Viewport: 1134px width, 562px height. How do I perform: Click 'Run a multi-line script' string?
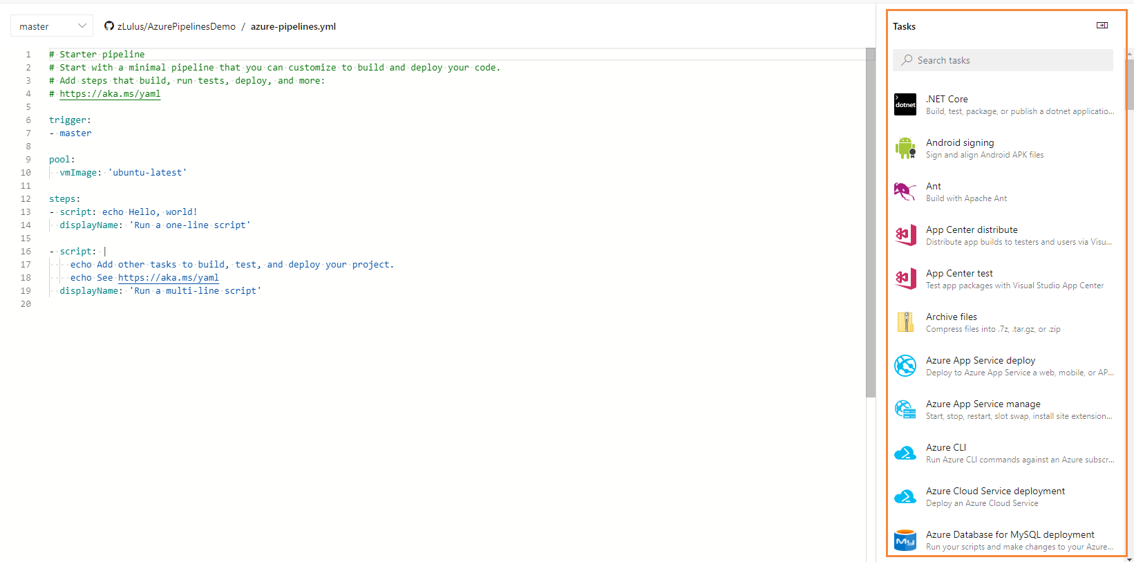[x=196, y=291]
